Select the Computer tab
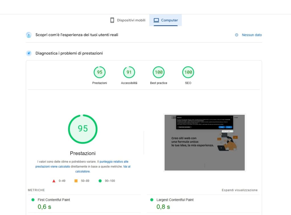The image size is (291, 215). pyautogui.click(x=166, y=20)
